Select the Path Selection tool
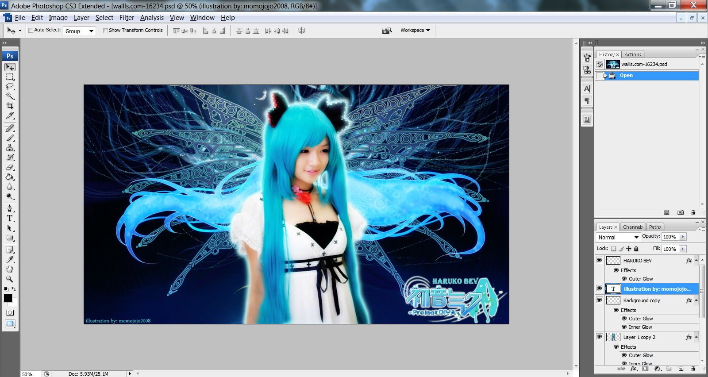 (x=10, y=228)
